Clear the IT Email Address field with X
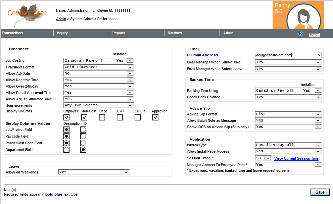The image size is (333, 204). (319, 55)
